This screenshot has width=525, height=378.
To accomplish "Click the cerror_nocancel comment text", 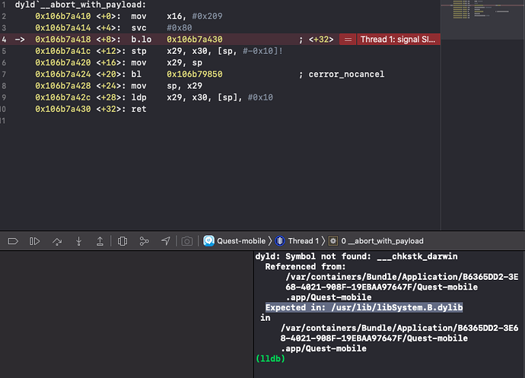I will tap(346, 75).
